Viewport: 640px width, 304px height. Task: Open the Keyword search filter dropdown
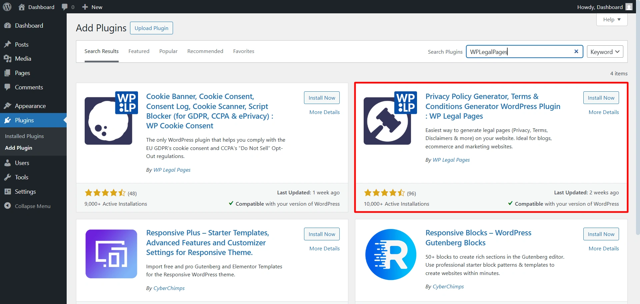[x=604, y=51]
